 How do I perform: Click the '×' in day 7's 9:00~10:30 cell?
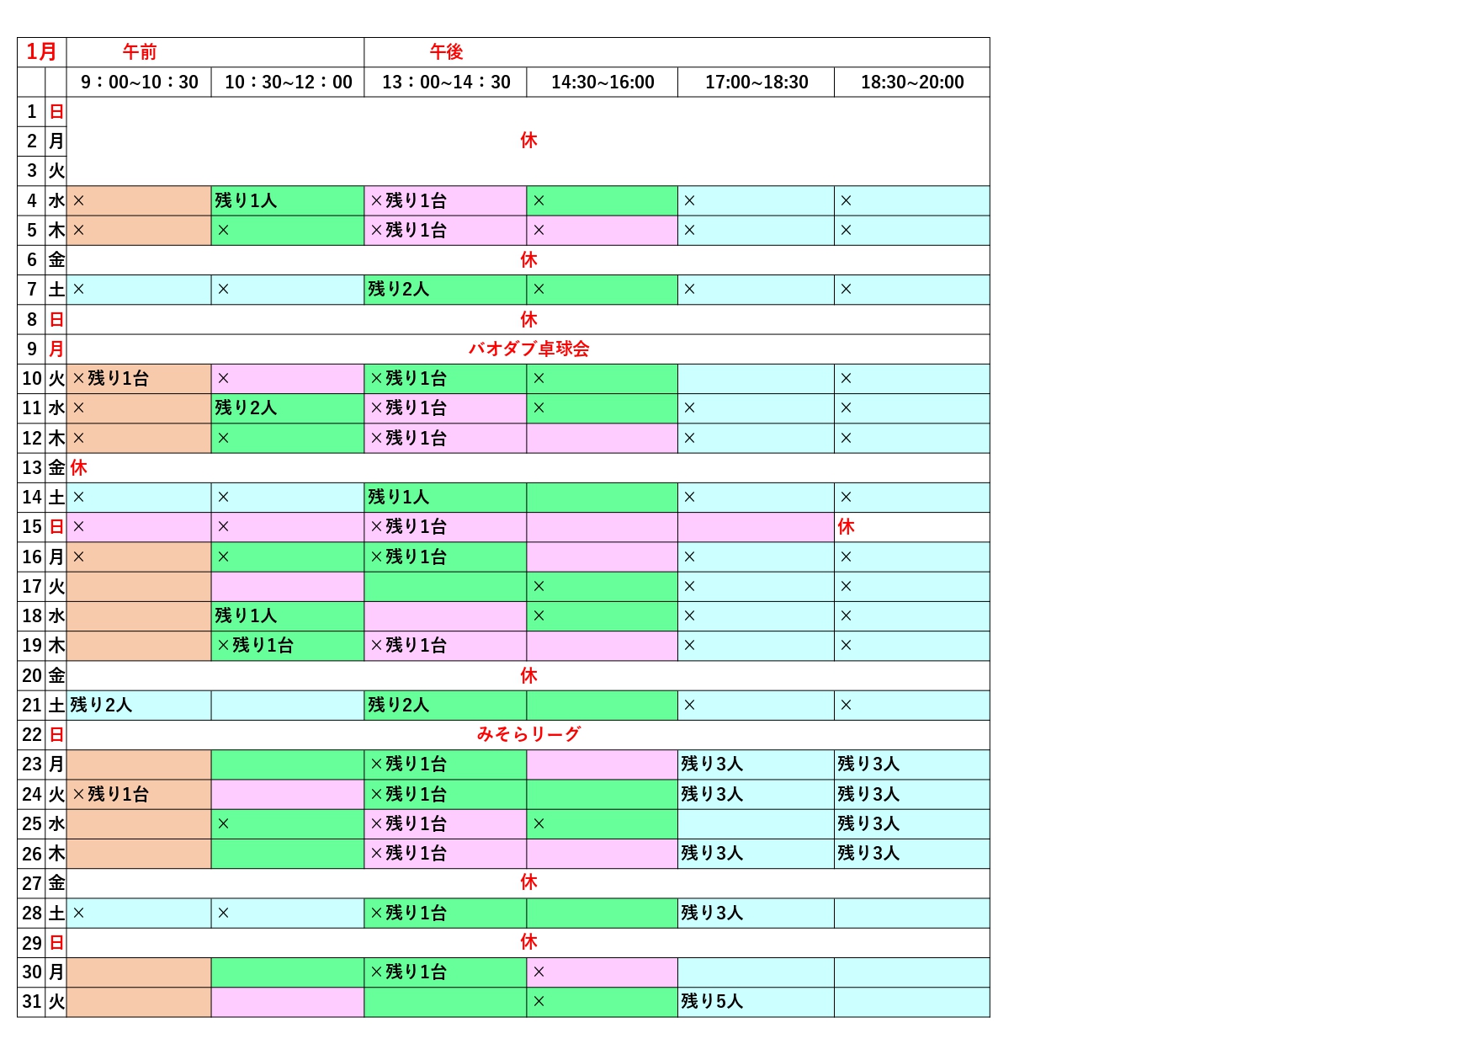(78, 290)
